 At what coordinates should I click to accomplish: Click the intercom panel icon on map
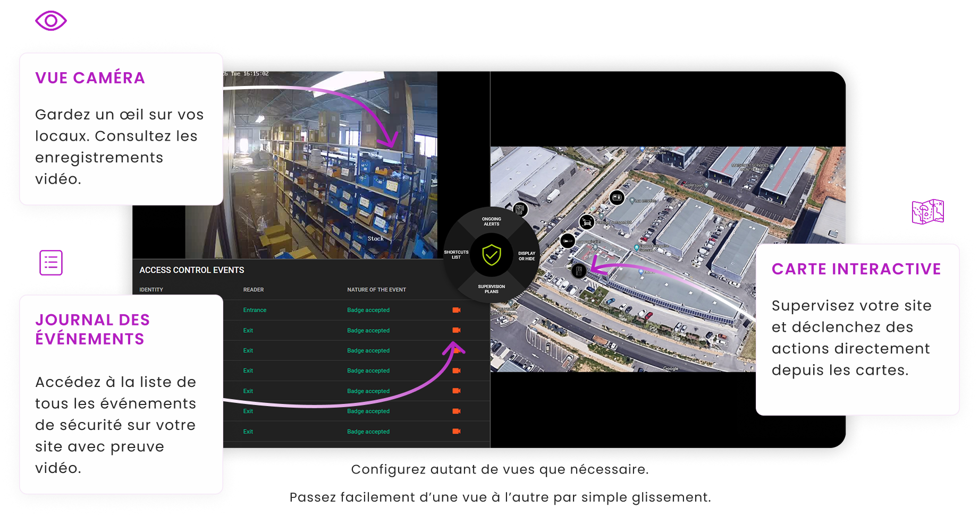click(x=617, y=197)
